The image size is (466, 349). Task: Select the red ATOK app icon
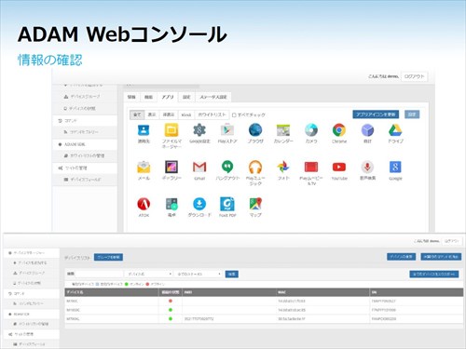[x=144, y=204]
